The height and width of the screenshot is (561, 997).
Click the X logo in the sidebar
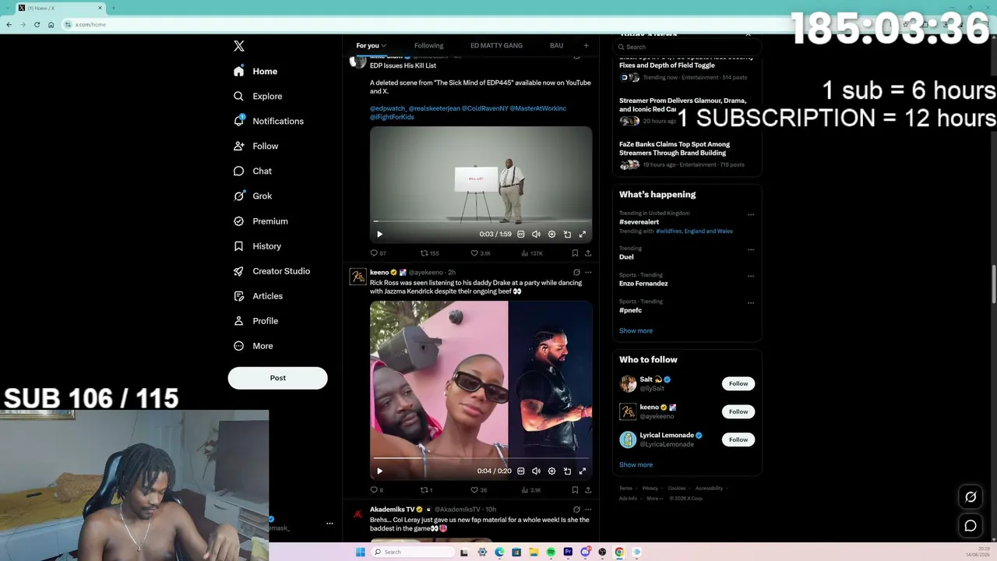click(x=239, y=46)
